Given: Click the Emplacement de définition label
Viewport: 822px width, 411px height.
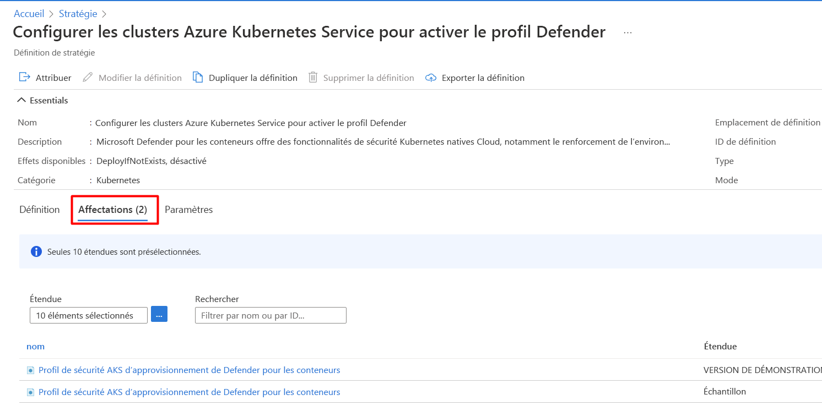Looking at the screenshot, I should point(767,123).
